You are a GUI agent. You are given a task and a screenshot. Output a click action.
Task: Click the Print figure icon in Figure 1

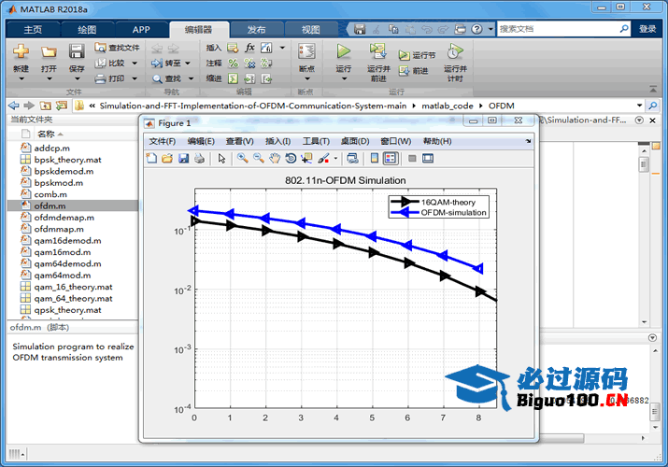click(x=199, y=159)
